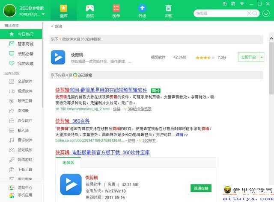Click the 360安全浏览器 link
The width and height of the screenshot is (274, 202).
click(140, 109)
